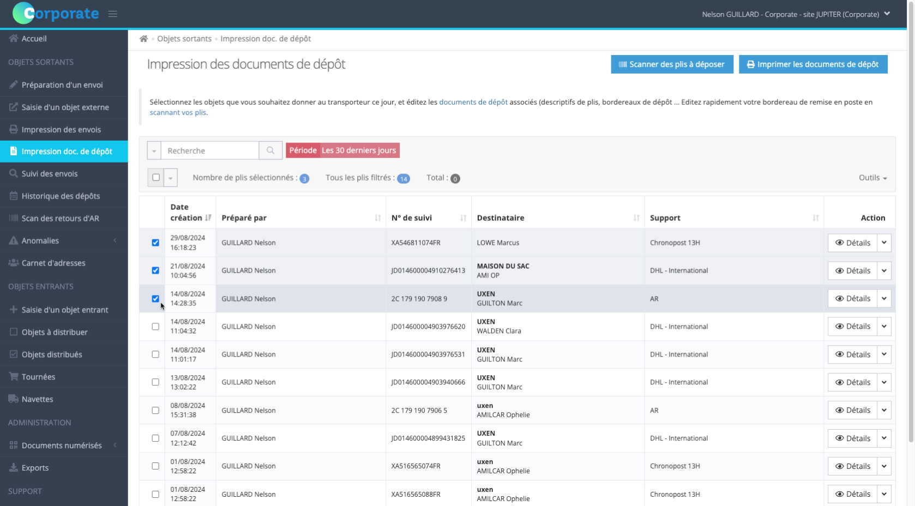Viewport: 915px width, 506px height.
Task: Sort by Date création column icon
Action: (208, 218)
